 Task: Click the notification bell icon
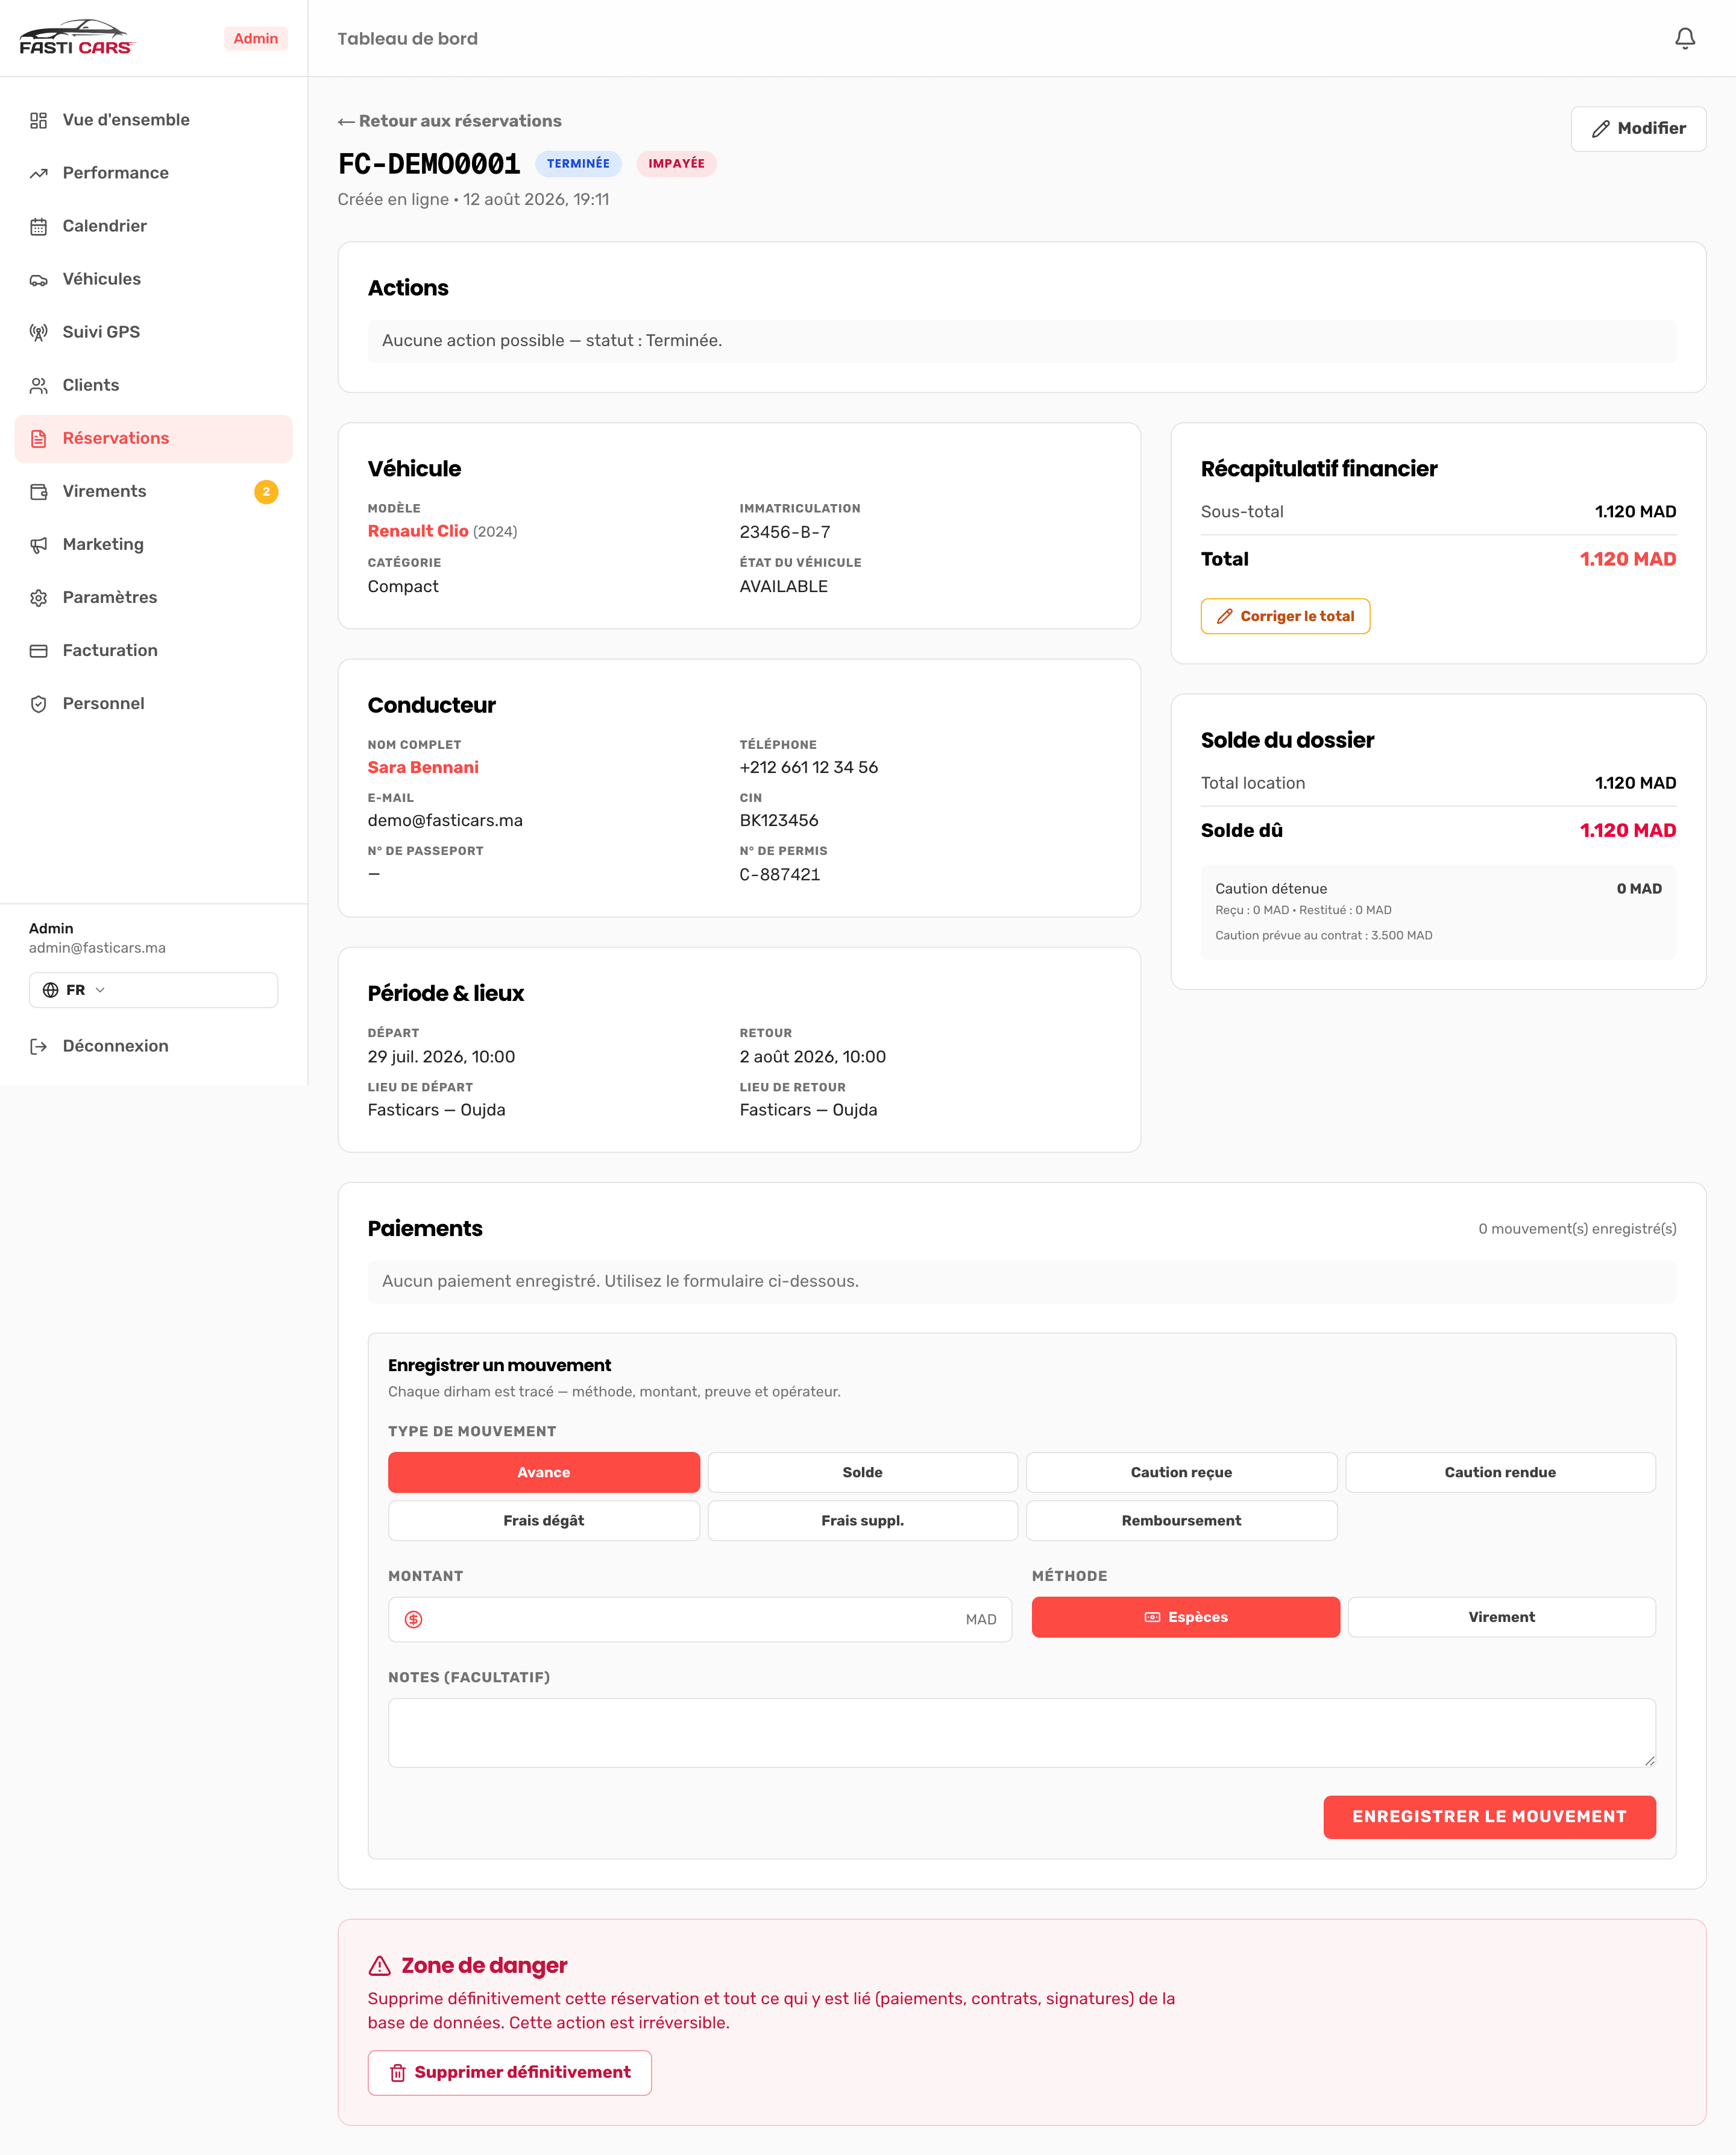click(x=1684, y=38)
